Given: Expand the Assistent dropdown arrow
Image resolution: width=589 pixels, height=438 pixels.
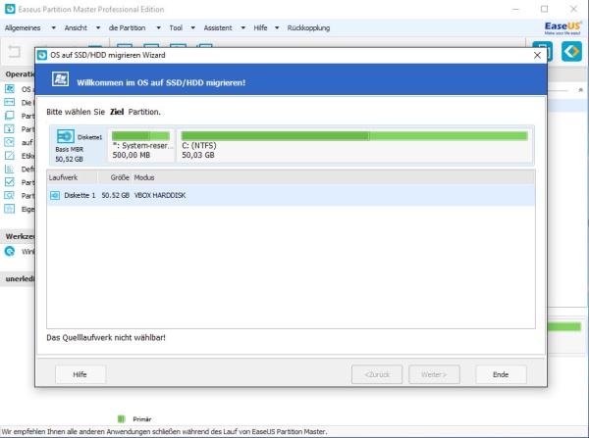Looking at the screenshot, I should 243,27.
